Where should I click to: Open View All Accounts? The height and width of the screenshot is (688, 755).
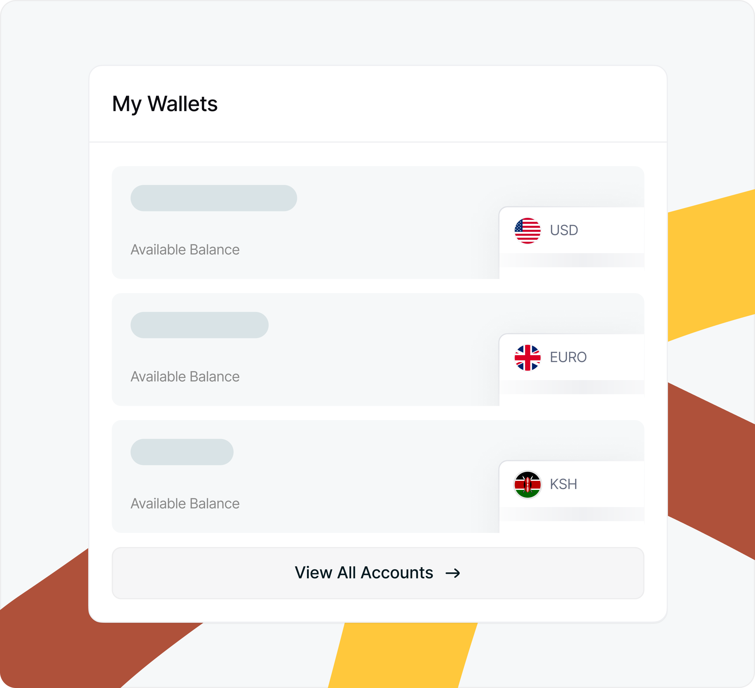pos(363,573)
